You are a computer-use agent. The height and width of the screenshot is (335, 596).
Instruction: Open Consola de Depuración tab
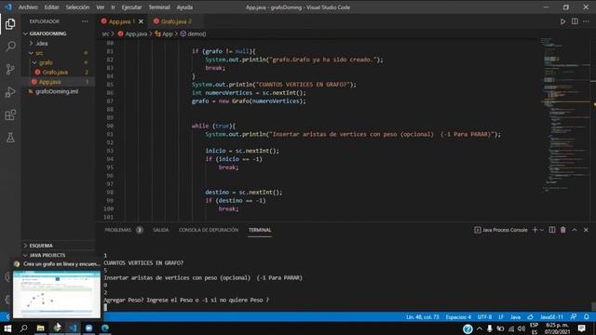[209, 230]
